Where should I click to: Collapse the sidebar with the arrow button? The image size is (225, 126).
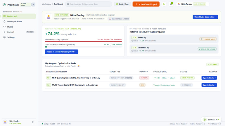(33, 4)
